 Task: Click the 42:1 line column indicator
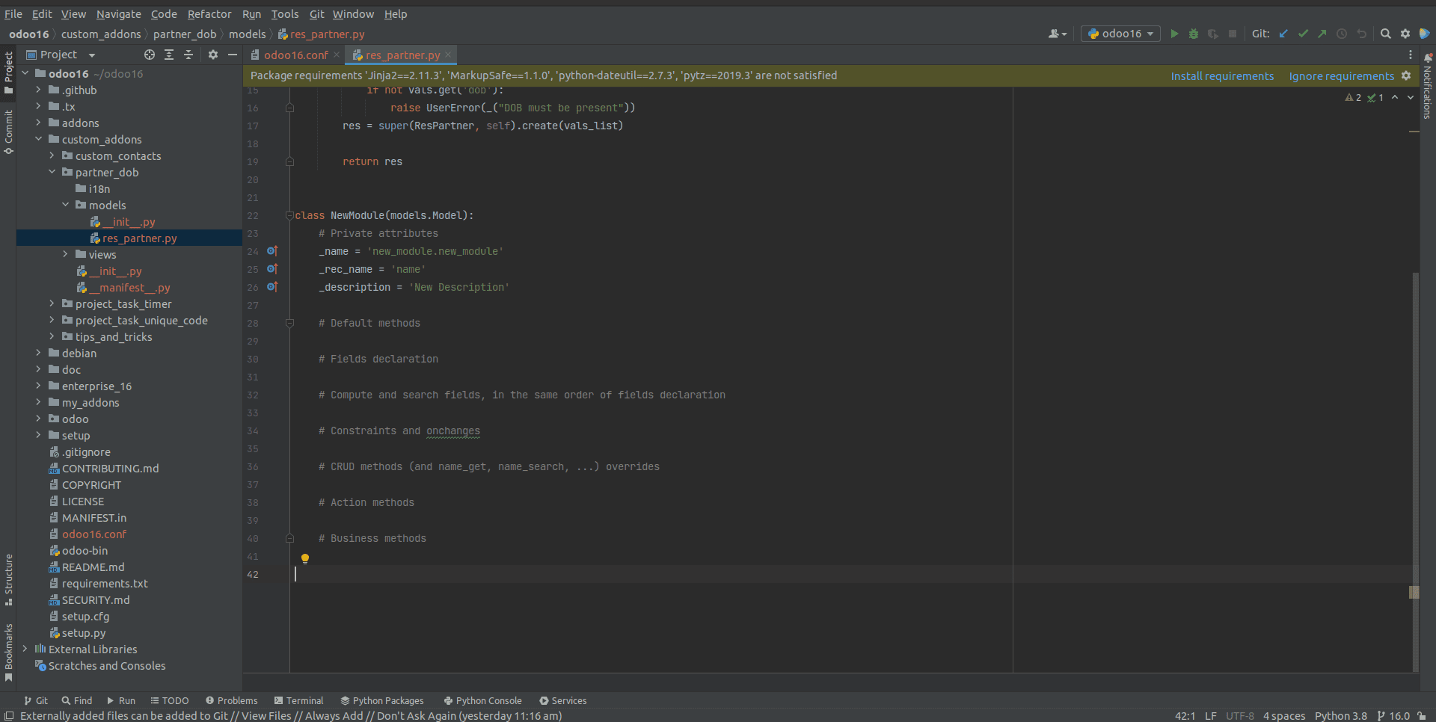tap(1185, 715)
